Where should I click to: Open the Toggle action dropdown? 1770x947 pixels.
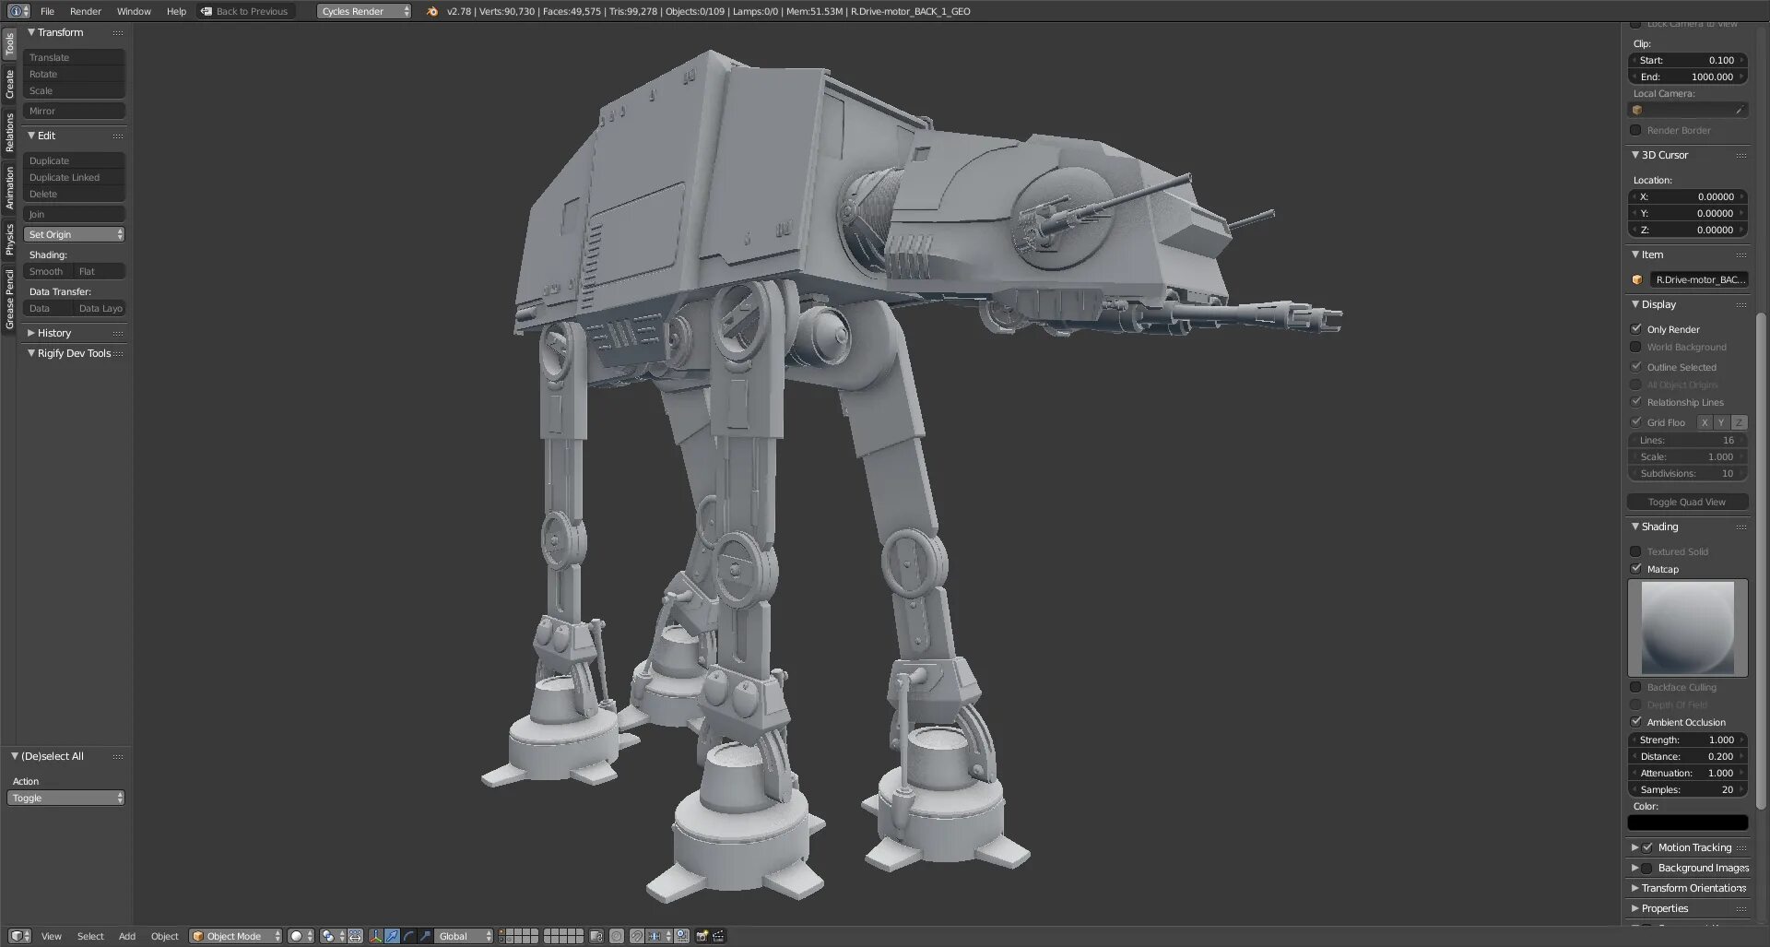click(65, 798)
